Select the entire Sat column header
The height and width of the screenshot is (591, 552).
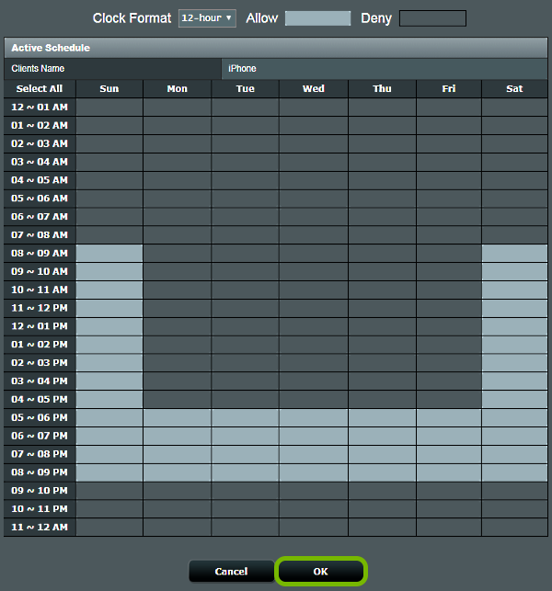[514, 88]
